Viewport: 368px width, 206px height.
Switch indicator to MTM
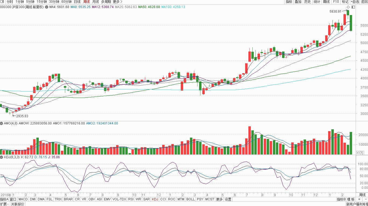tap(181, 199)
